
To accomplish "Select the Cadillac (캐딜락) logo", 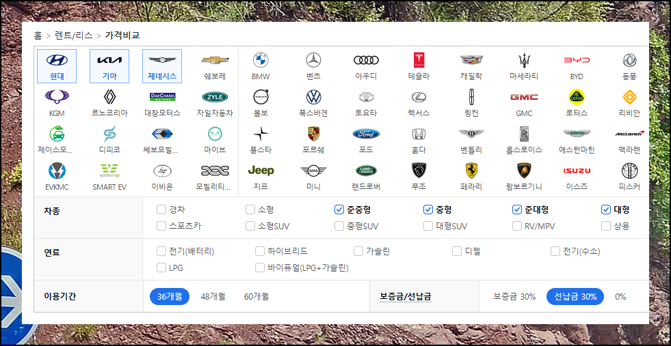I will point(471,60).
